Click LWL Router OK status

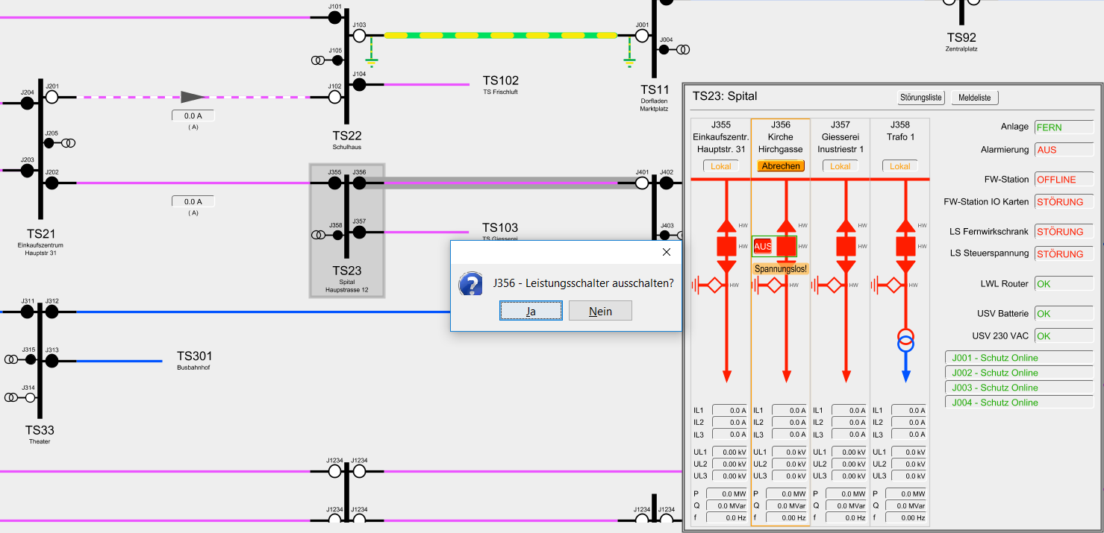tap(1064, 284)
